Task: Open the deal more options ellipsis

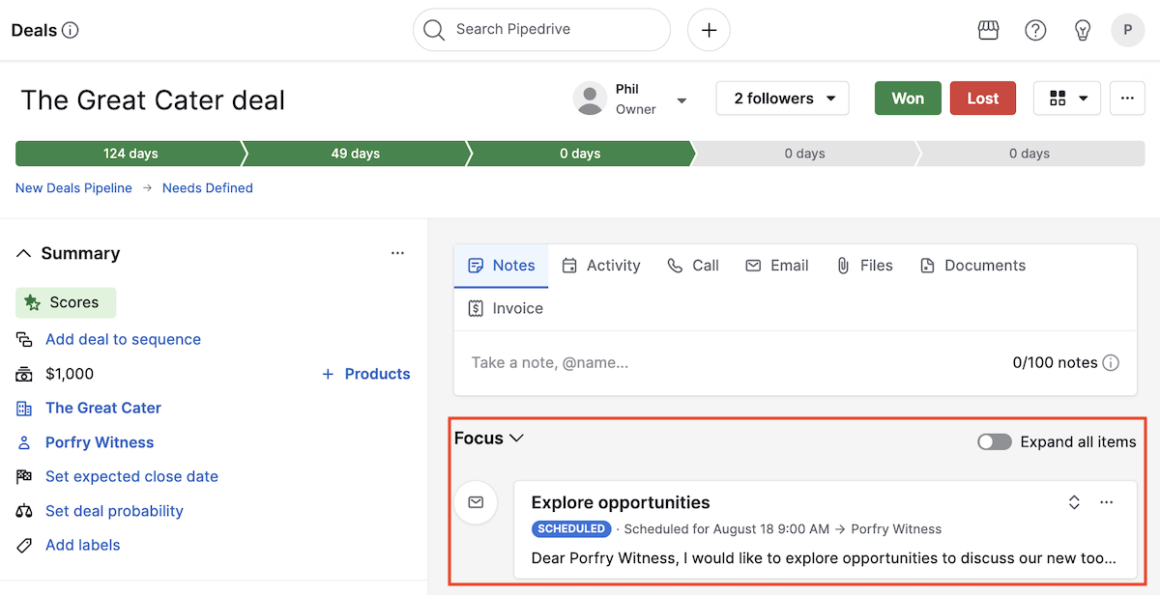Action: (1127, 98)
